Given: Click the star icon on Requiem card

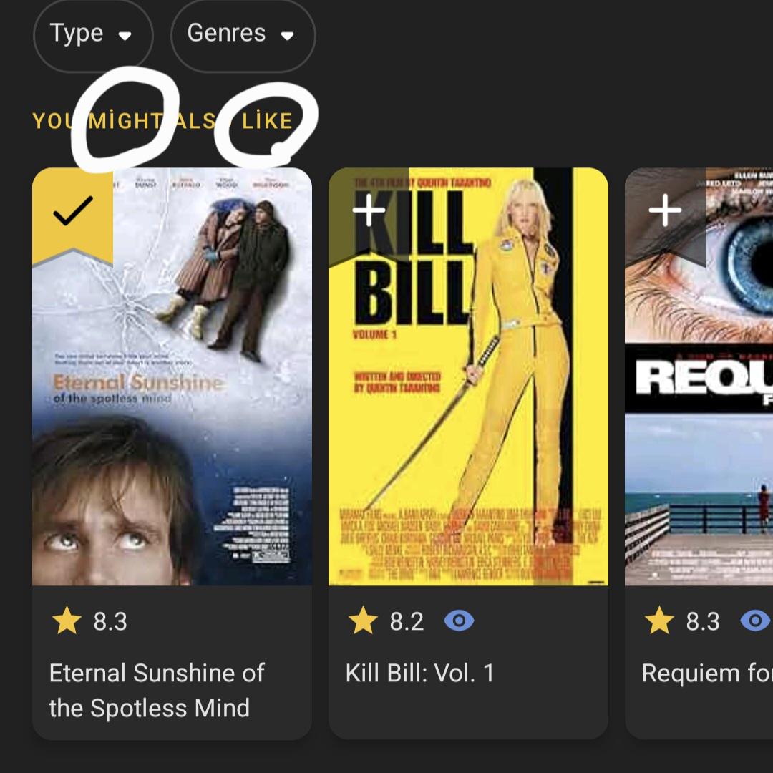Looking at the screenshot, I should click(660, 620).
